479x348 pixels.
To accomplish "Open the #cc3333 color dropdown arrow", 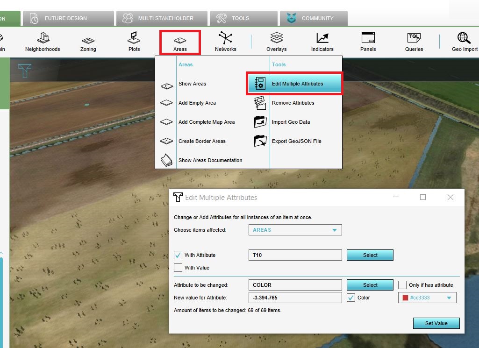I will [449, 298].
